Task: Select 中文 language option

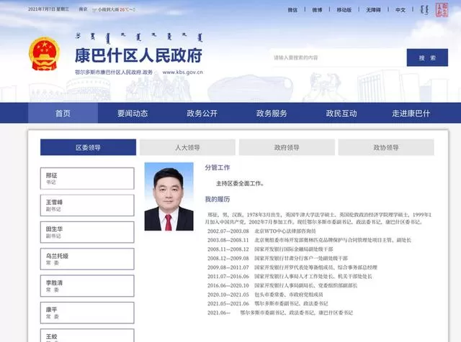Action: click(400, 10)
